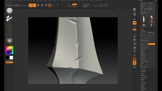Screen dimensions: 162x91
Task: Open the Texture Off selector
Action: (x=9, y=34)
